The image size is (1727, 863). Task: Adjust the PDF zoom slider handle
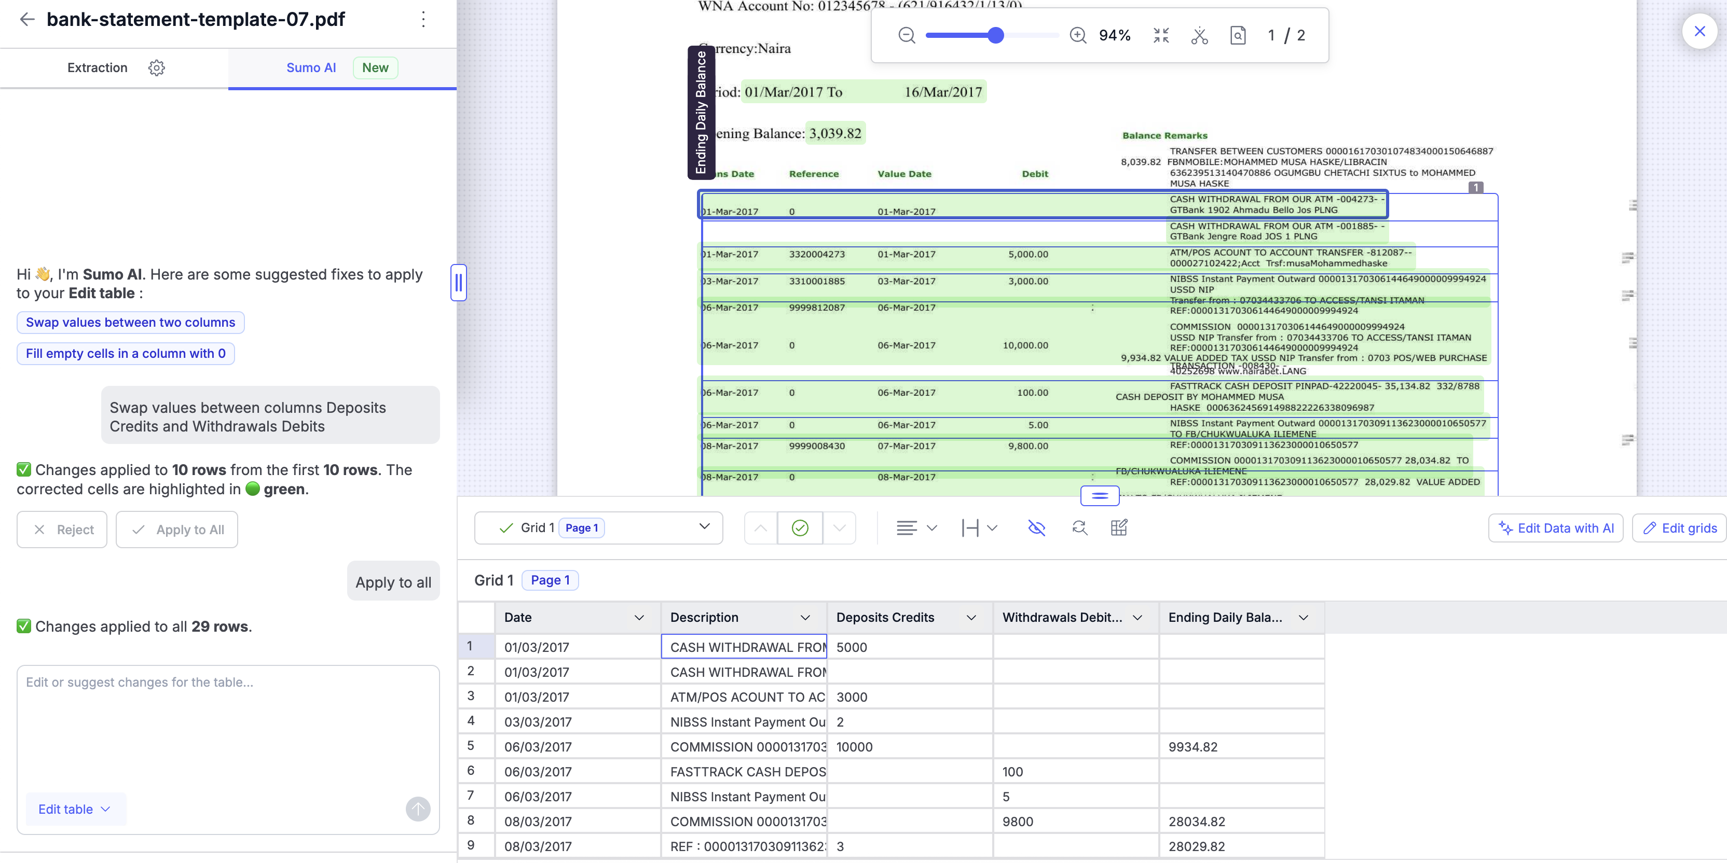(x=996, y=35)
